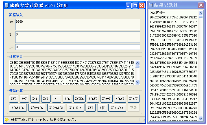
Task: Click the status text 计算完毕:用时3.844秒
Action: click(29, 120)
